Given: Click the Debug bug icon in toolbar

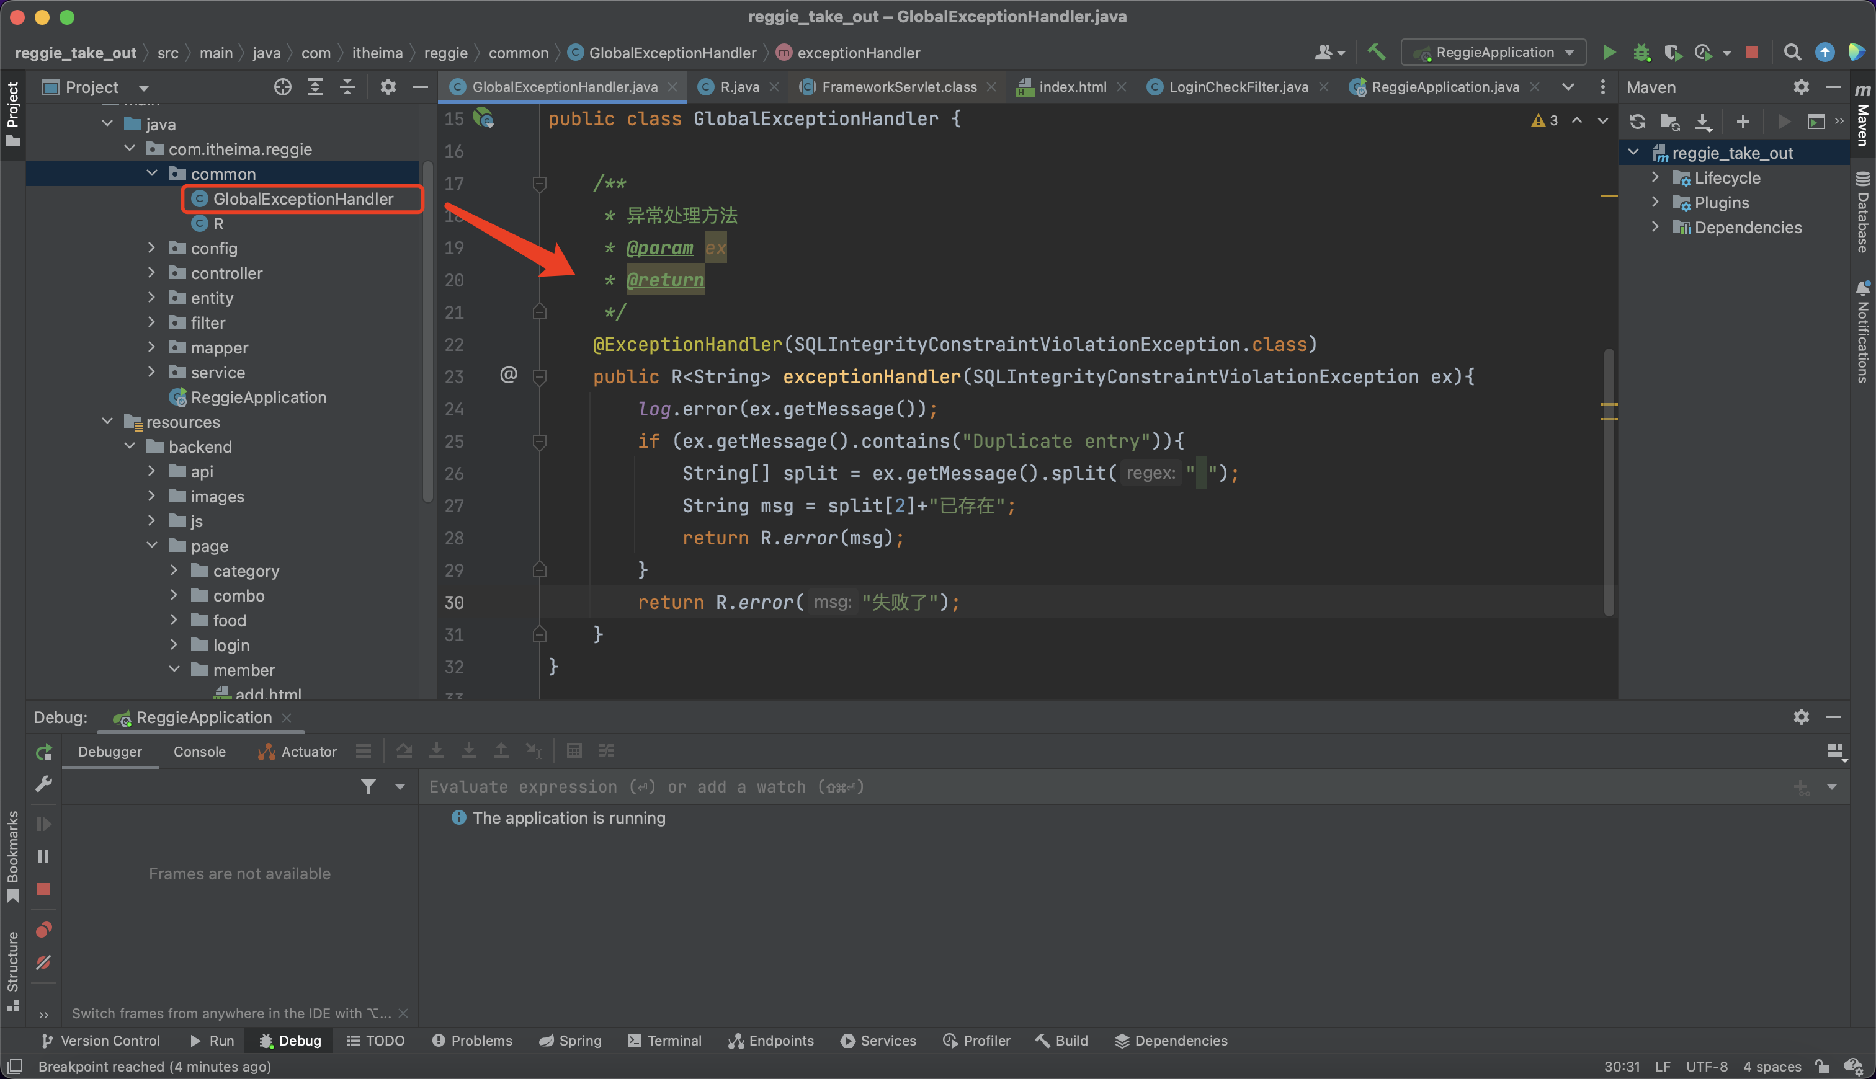Looking at the screenshot, I should coord(1641,53).
